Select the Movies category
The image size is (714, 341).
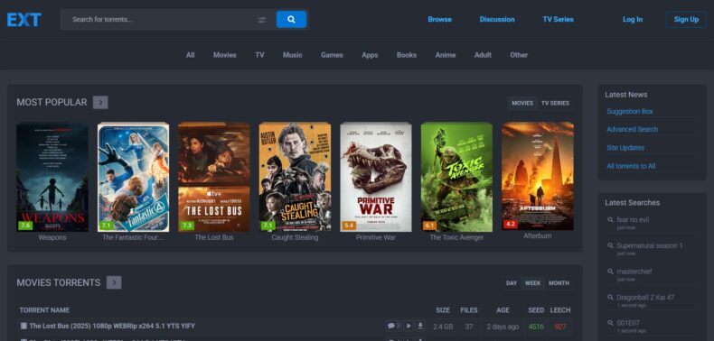tap(225, 55)
